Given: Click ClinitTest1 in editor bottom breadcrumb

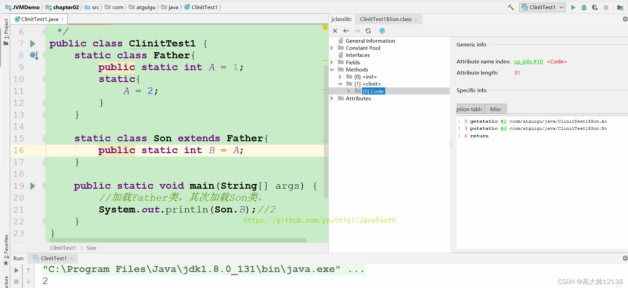Looking at the screenshot, I should coord(63,248).
